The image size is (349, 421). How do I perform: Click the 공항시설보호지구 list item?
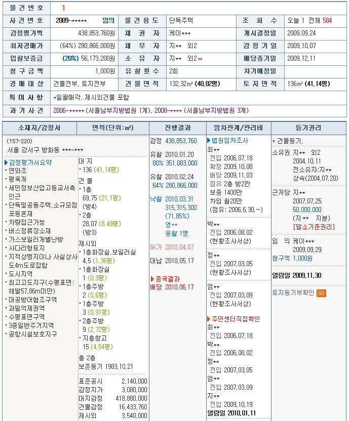32,334
